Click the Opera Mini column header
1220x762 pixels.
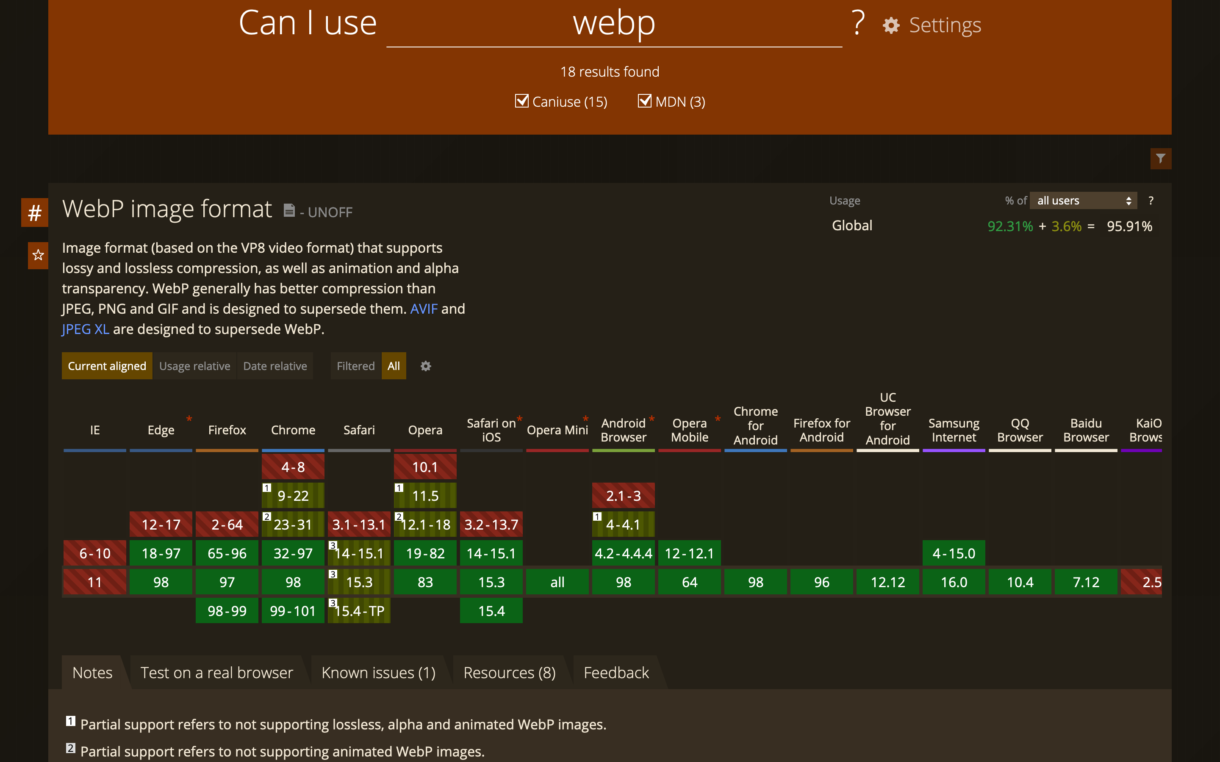pyautogui.click(x=557, y=430)
